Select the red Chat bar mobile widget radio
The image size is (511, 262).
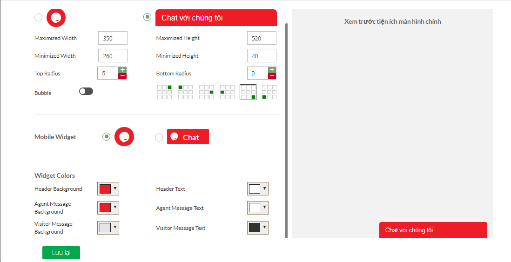[x=159, y=137]
